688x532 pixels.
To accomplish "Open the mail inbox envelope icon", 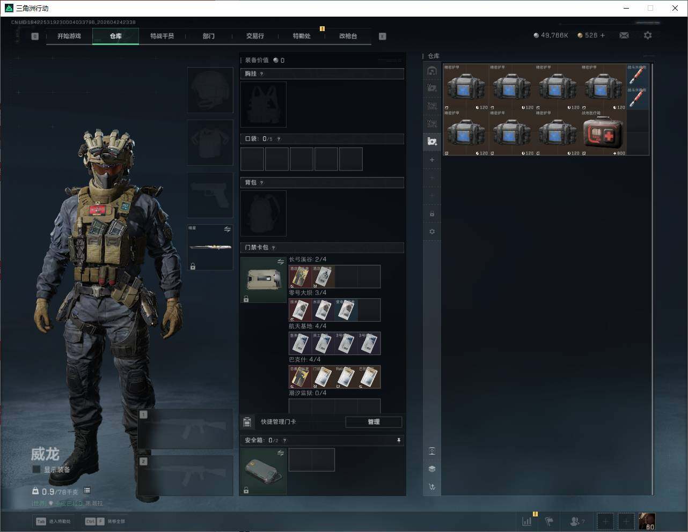I will [624, 35].
